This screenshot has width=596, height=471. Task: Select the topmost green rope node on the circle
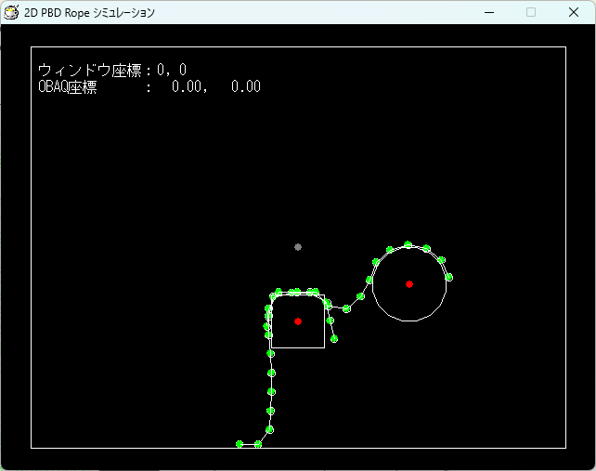(408, 244)
